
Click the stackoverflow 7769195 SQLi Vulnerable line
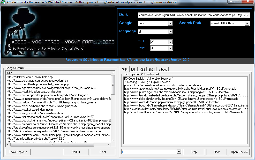coord(184,112)
